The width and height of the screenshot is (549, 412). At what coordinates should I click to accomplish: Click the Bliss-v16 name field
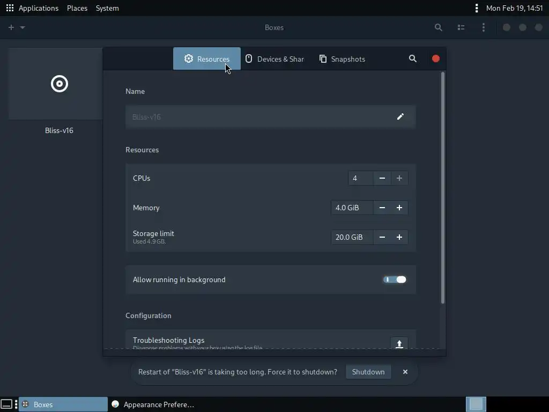point(270,116)
